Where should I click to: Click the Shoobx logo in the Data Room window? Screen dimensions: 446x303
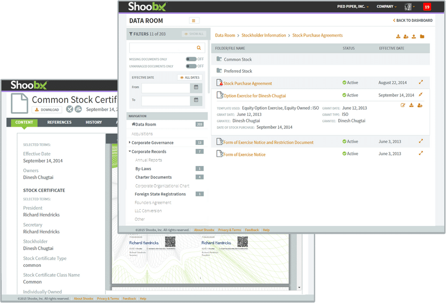(147, 6)
